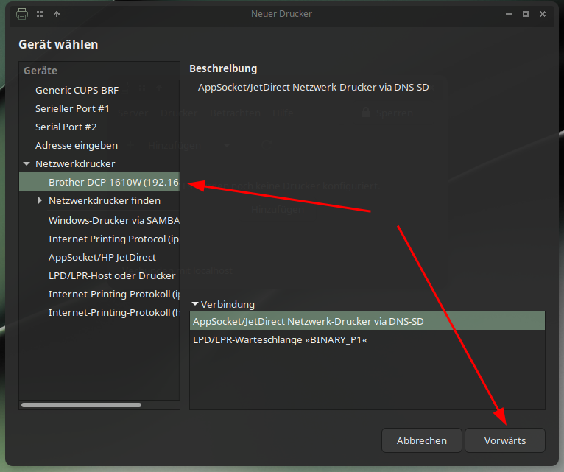
Task: Click the device list horizontal scrollbar
Action: (81, 405)
